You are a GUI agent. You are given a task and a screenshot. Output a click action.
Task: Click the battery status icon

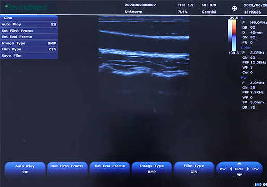coord(258,184)
